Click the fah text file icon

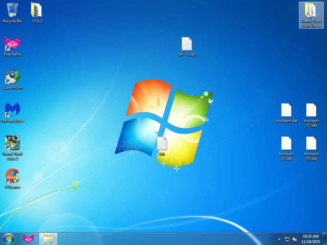click(x=162, y=146)
